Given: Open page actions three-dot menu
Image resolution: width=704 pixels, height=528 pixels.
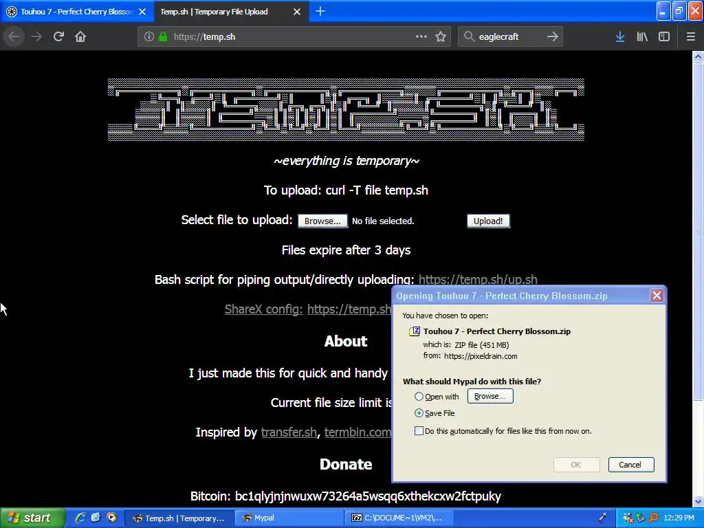Looking at the screenshot, I should (x=421, y=36).
